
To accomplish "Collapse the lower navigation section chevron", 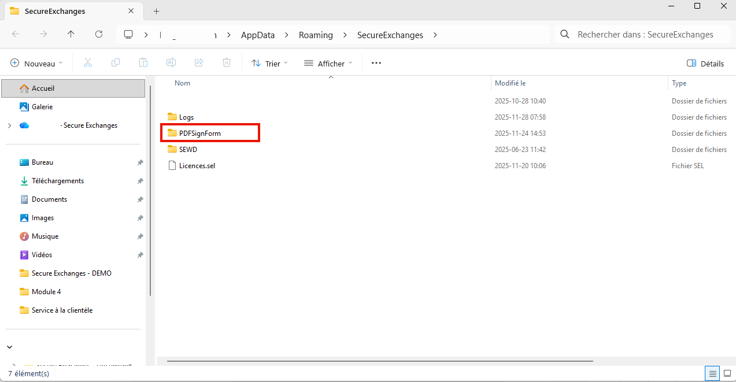I will (x=9, y=347).
